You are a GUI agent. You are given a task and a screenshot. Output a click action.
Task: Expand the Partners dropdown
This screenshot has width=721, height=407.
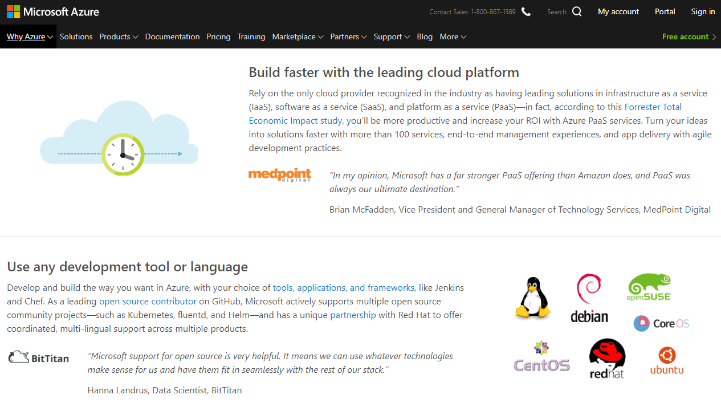click(348, 36)
